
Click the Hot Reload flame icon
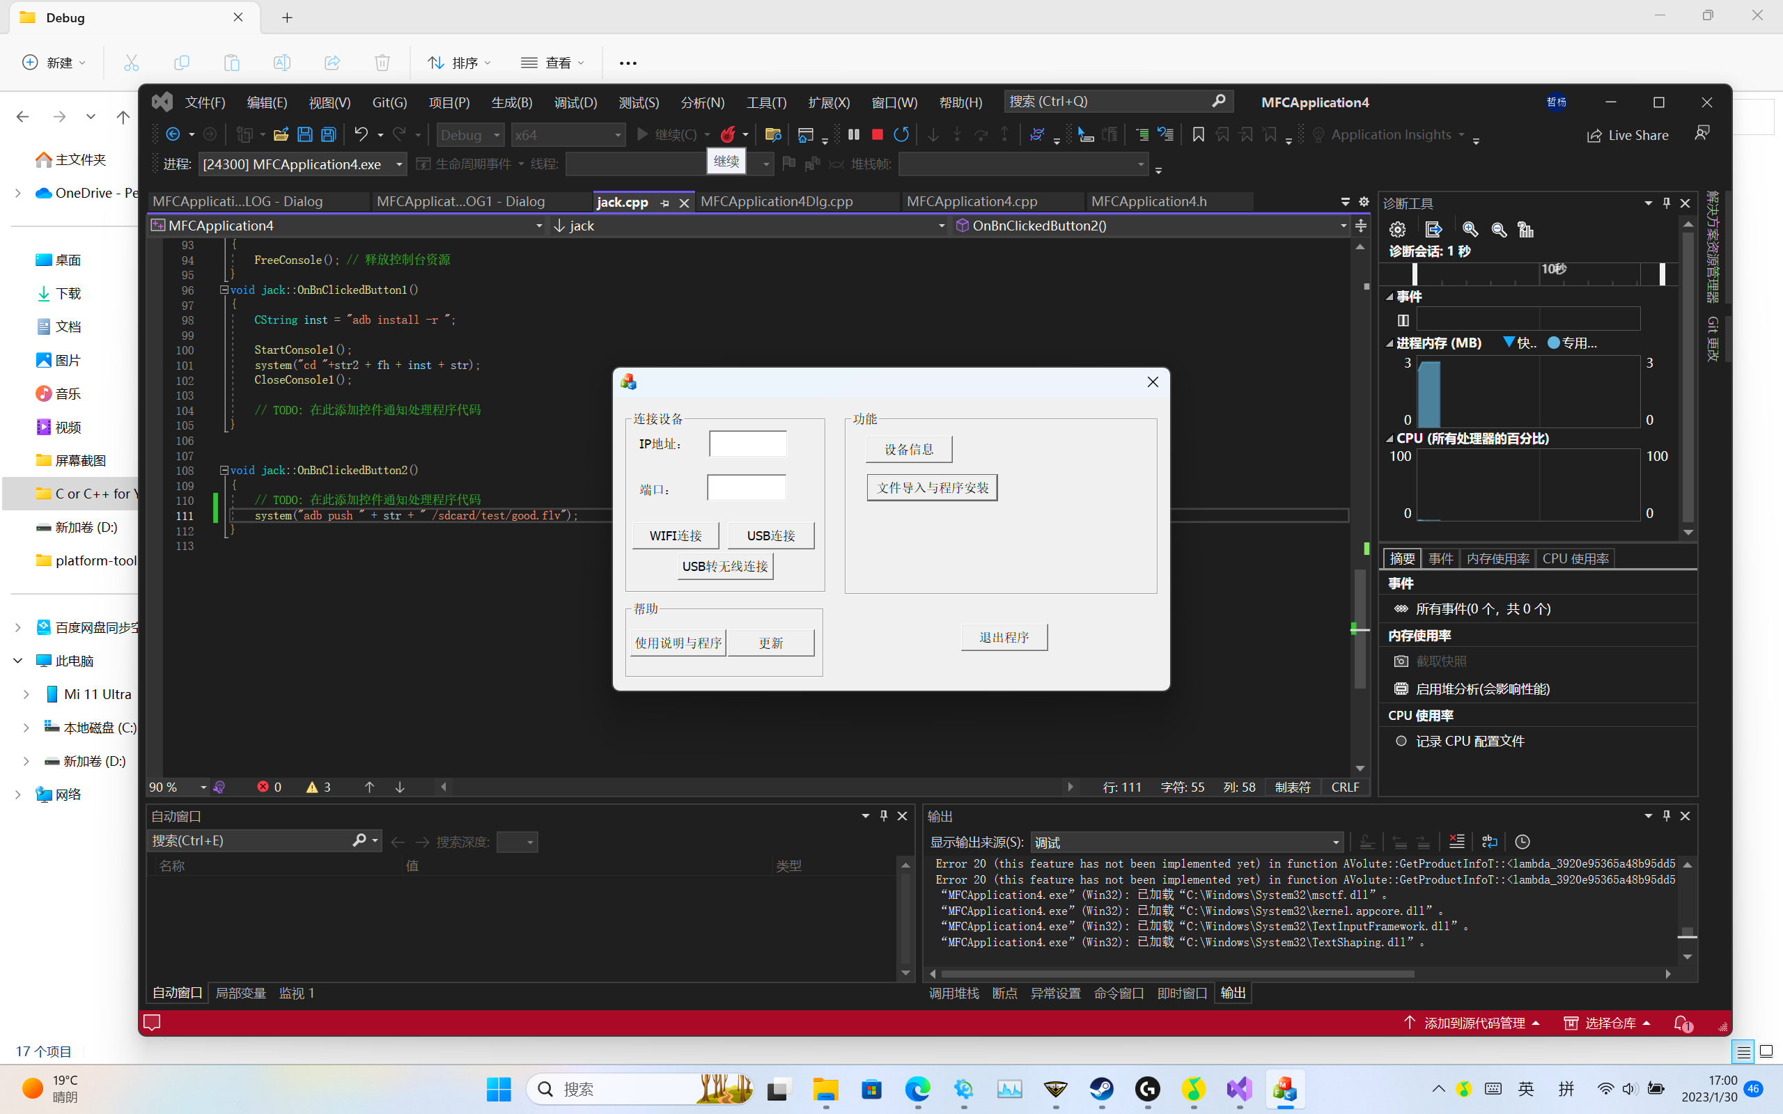(728, 134)
